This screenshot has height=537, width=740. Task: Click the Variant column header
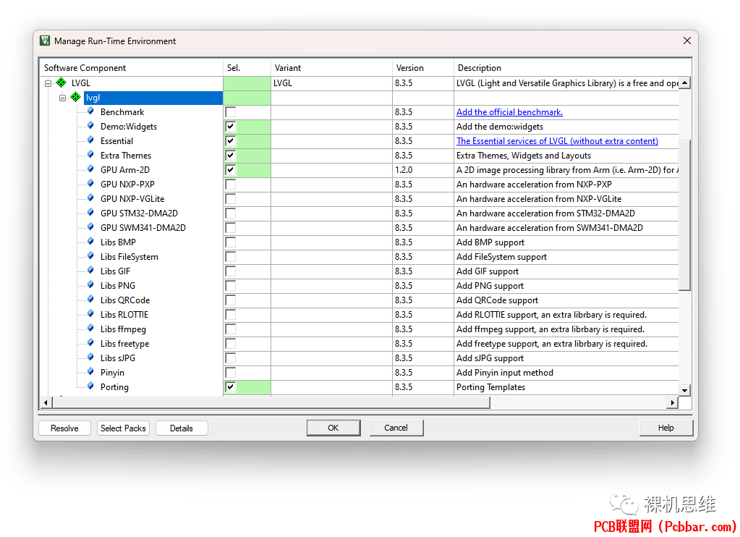[332, 68]
